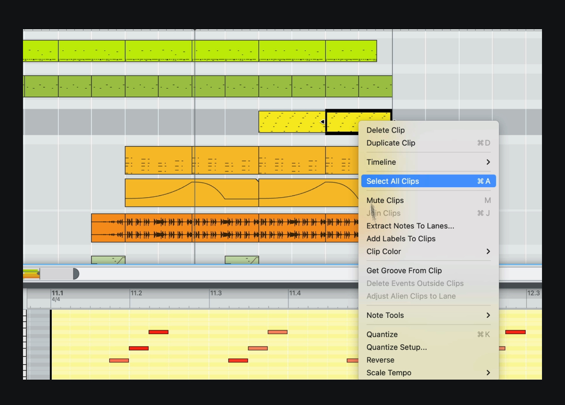The image size is (565, 405).
Task: Expand the Clip Color submenu
Action: 428,251
